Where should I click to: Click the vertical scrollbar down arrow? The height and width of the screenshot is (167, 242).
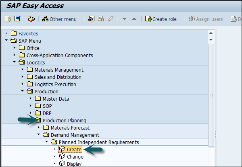(x=211, y=40)
